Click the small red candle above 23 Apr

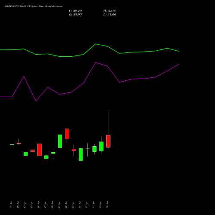click(x=74, y=150)
